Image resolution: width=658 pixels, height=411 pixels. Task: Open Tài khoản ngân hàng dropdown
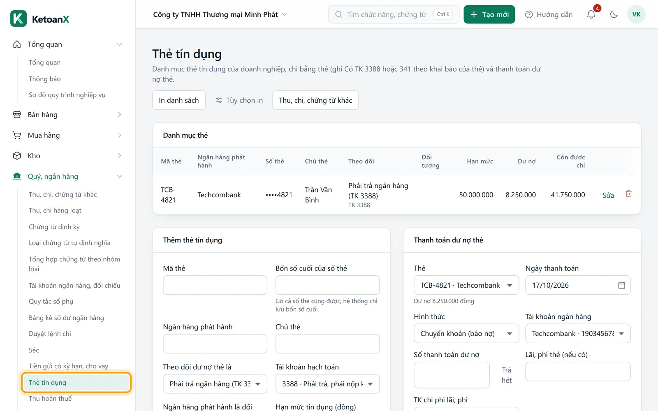coord(578,334)
